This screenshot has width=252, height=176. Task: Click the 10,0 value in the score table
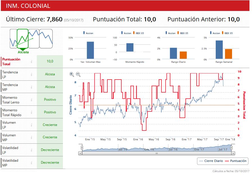pyautogui.click(x=50, y=61)
